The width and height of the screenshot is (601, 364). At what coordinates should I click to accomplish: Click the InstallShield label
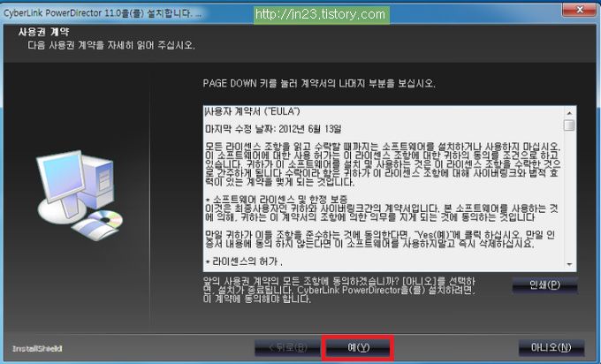37,348
